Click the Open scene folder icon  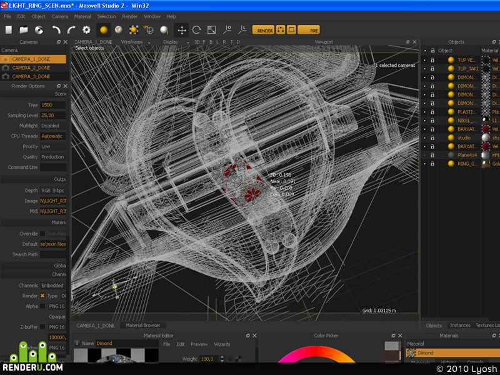pyautogui.click(x=24, y=30)
